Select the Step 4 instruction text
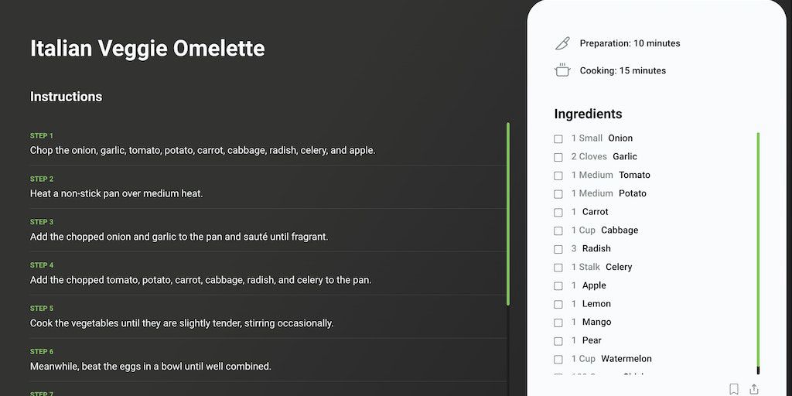 pos(200,280)
